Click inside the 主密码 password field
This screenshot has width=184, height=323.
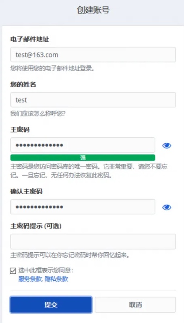(x=83, y=145)
